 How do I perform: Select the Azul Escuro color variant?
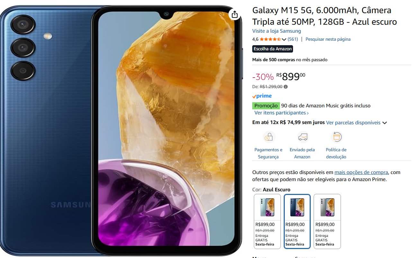click(297, 221)
